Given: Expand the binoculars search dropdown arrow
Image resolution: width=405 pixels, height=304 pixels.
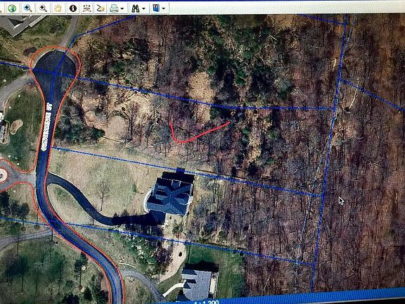Looking at the screenshot, I should click(x=143, y=9).
